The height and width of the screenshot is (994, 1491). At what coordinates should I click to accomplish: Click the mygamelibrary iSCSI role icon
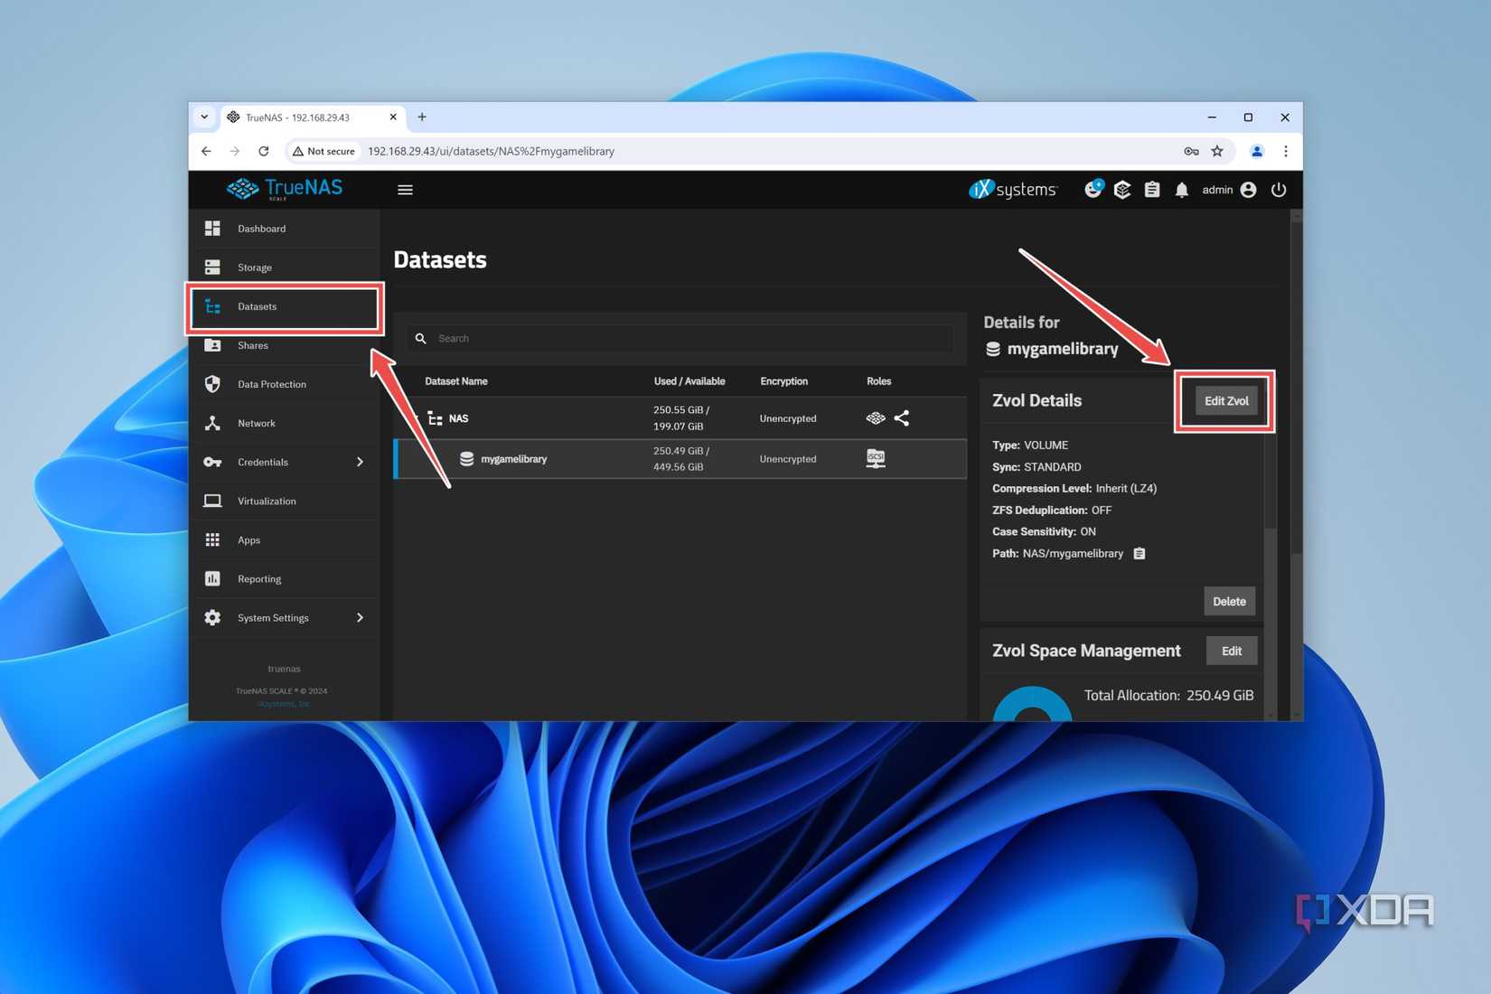(x=876, y=458)
